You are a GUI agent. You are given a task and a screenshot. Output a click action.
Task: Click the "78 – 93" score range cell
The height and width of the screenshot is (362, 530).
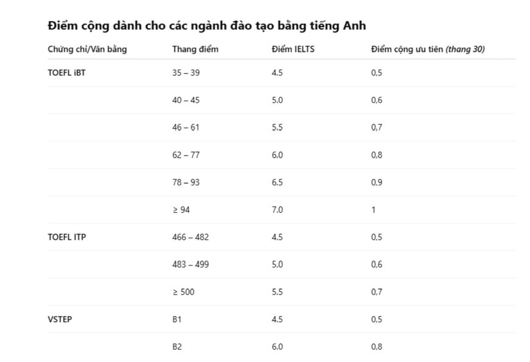click(186, 182)
